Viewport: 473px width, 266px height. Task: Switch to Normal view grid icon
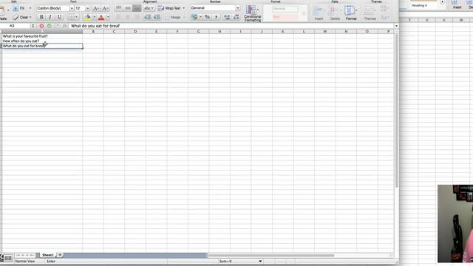(x=8, y=258)
